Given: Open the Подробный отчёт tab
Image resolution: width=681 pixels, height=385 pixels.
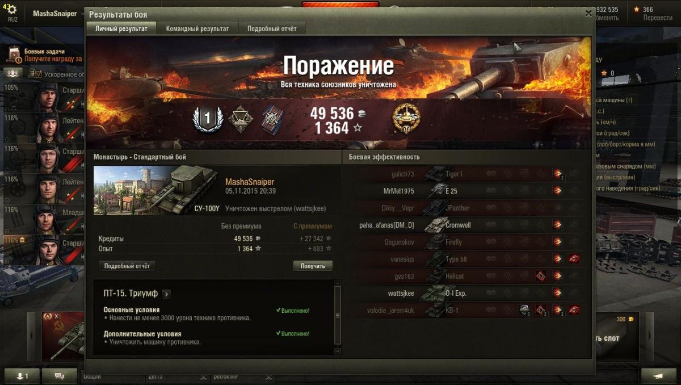Looking at the screenshot, I should [272, 28].
